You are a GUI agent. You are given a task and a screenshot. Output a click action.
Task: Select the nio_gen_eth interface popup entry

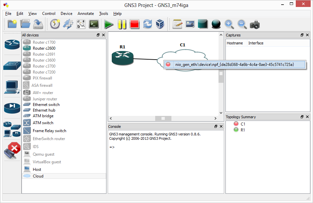[234, 64]
